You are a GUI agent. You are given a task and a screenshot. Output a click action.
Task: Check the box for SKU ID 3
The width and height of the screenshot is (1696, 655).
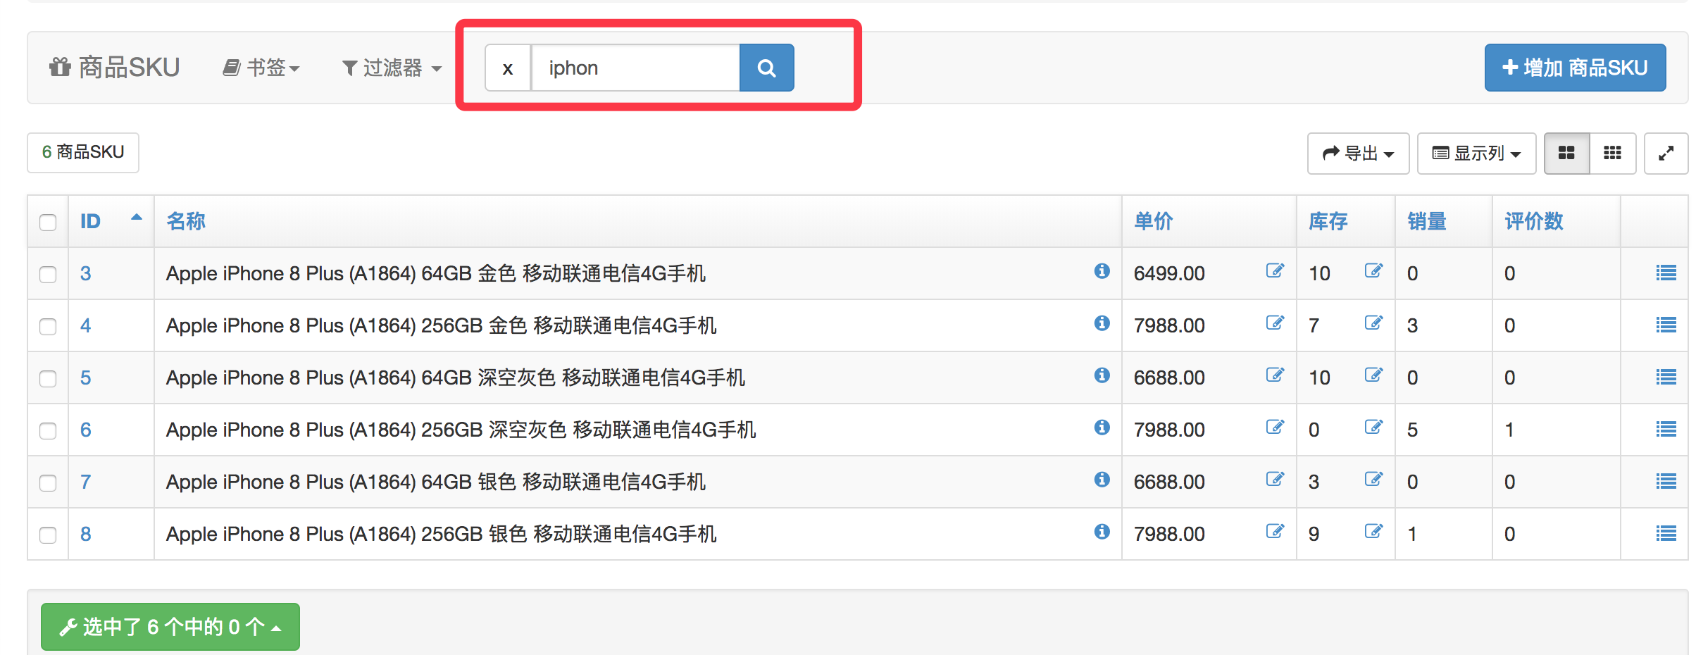coord(48,274)
